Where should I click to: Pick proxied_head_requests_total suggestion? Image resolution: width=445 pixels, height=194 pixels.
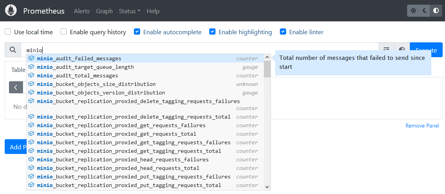(x=145, y=168)
